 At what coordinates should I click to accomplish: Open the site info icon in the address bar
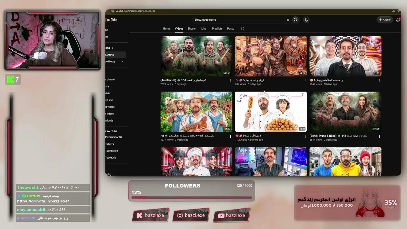[x=113, y=11]
